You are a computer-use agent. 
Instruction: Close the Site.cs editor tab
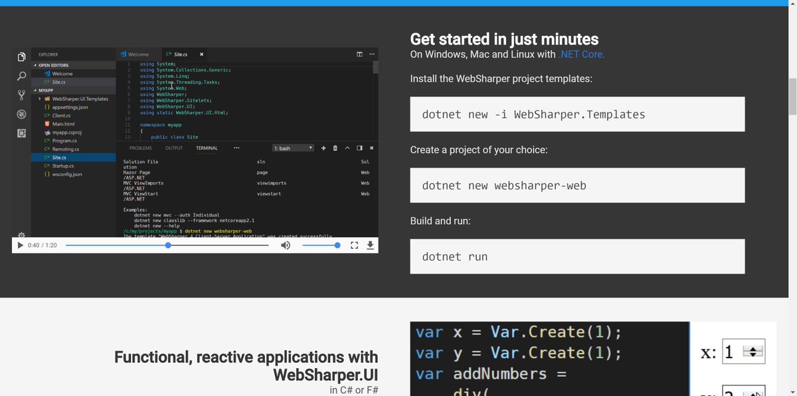click(202, 54)
